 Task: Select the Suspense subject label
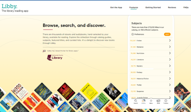tap(140, 91)
